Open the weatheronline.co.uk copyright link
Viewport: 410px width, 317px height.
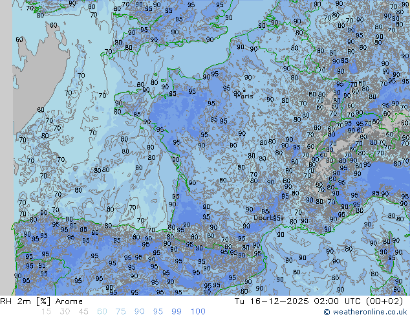[365, 312]
